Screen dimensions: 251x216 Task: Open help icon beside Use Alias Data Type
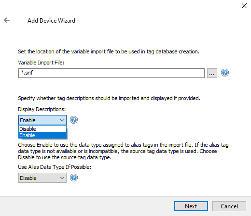(x=74, y=178)
